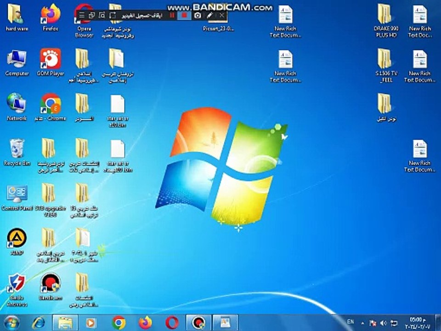The image size is (441, 331).
Task: Open the Windows Start menu orb
Action: pos(11,323)
